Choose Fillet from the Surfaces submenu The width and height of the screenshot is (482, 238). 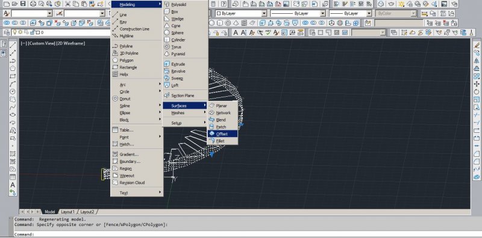point(222,141)
